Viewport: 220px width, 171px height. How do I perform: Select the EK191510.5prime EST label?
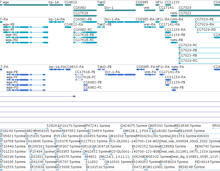pos(100,167)
